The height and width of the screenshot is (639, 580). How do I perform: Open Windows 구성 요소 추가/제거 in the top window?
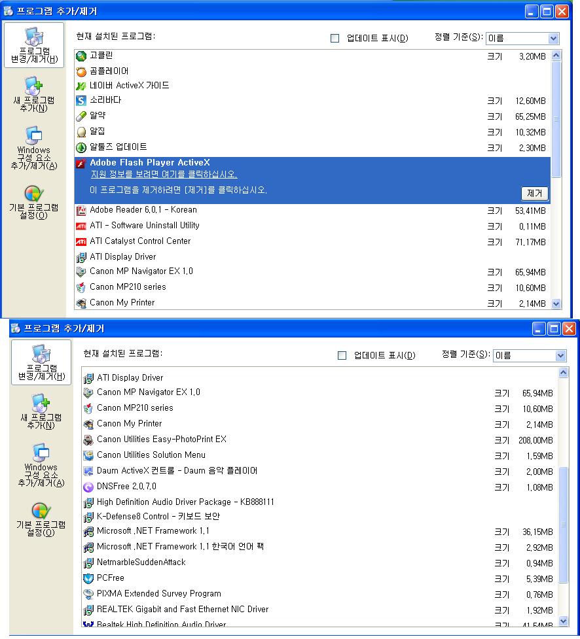pyautogui.click(x=34, y=148)
